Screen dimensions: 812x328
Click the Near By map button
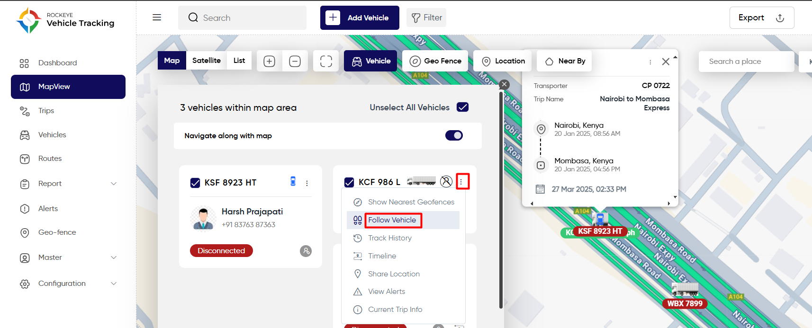[x=565, y=61]
